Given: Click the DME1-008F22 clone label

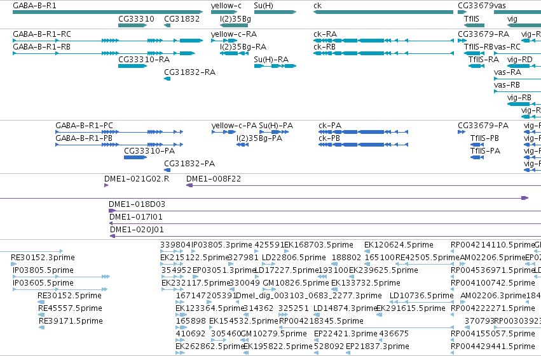Looking at the screenshot, I should (x=214, y=179).
